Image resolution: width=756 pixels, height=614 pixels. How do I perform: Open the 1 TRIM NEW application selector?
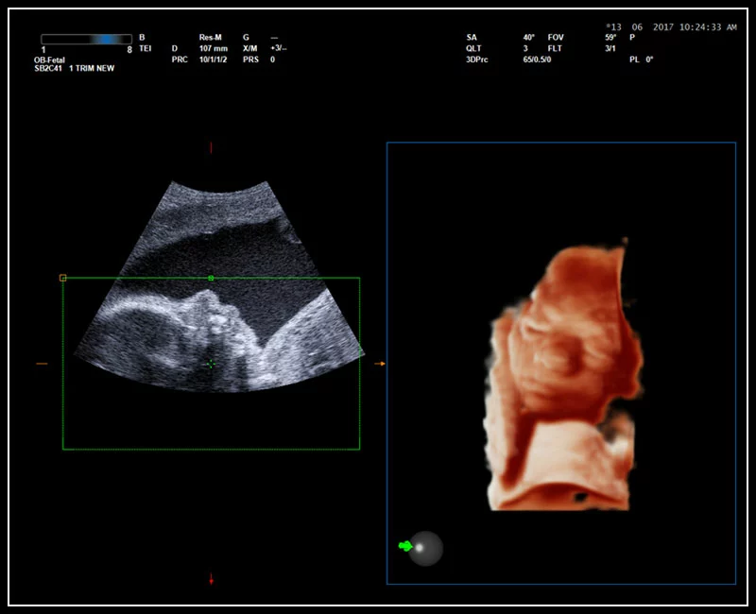pos(92,69)
